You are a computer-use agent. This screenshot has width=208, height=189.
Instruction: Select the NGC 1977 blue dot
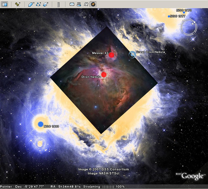click(169, 17)
